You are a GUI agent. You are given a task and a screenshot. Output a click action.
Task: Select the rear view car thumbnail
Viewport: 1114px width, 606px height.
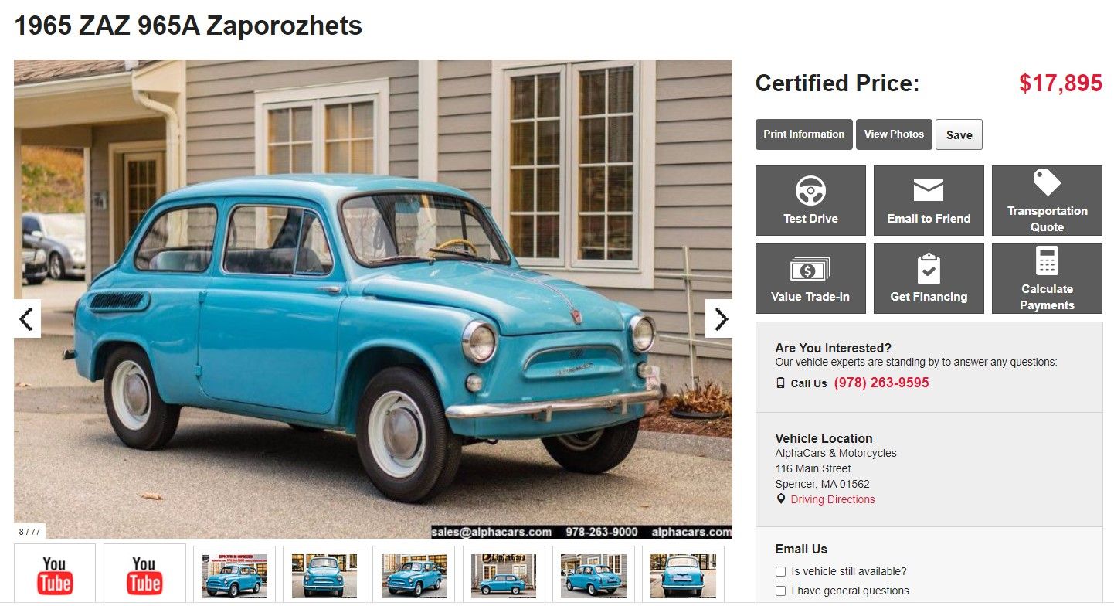click(x=683, y=575)
